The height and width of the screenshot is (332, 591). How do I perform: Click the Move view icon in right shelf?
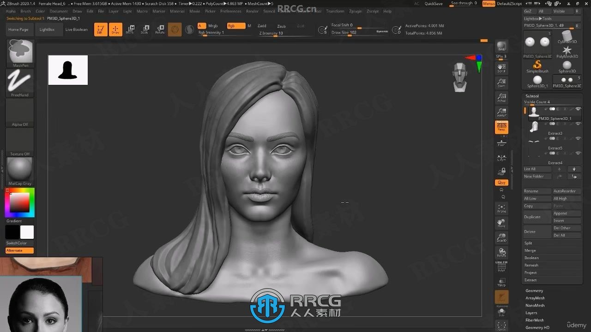pyautogui.click(x=501, y=223)
